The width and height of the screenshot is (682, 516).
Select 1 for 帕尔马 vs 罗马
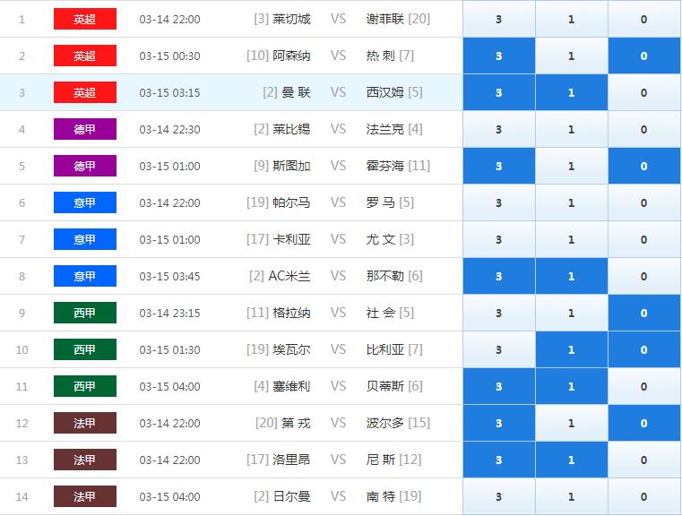572,202
